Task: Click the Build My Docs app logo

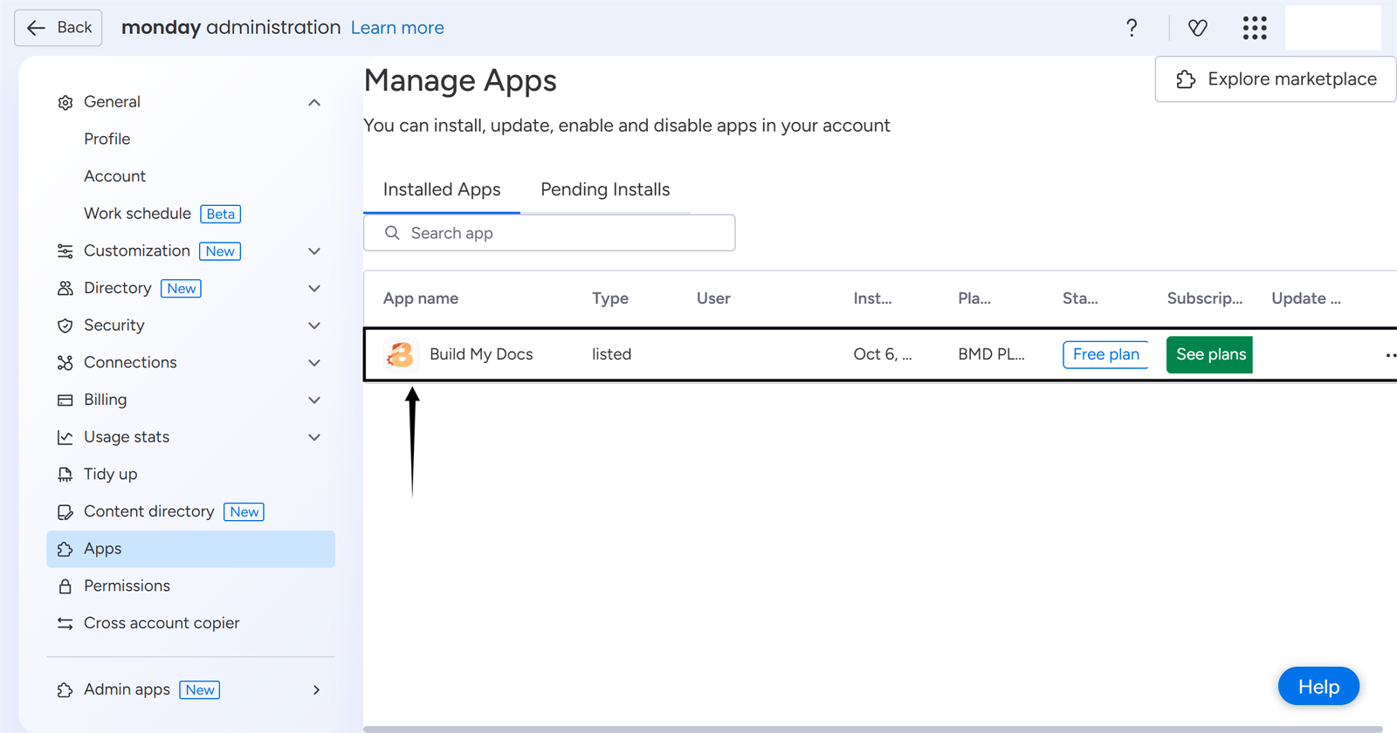Action: [x=400, y=354]
